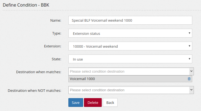Click the Name label
Viewport: 201px width, 111px height.
pyautogui.click(x=56, y=20)
